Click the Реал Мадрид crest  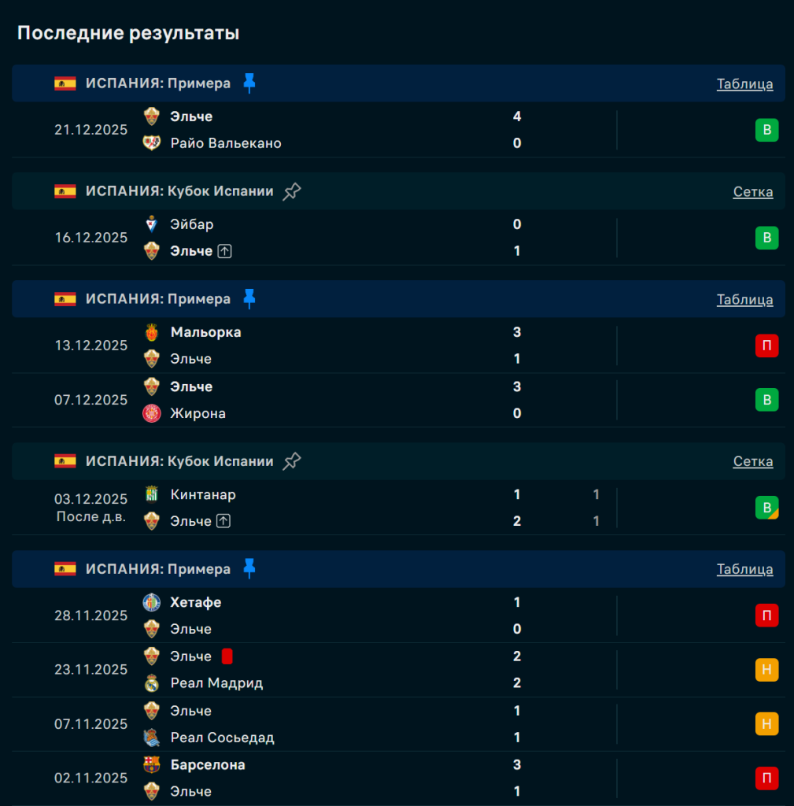click(x=152, y=683)
